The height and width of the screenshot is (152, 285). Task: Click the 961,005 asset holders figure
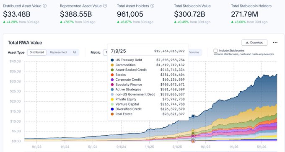[x=130, y=14]
